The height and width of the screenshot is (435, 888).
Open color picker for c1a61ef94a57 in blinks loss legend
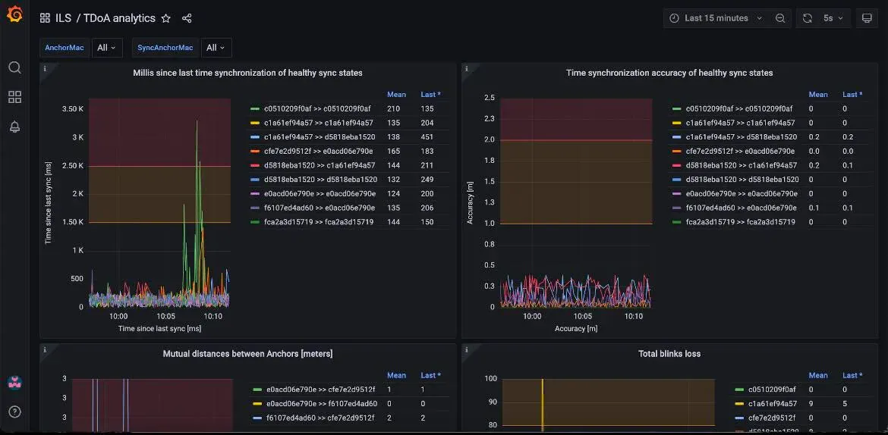click(738, 403)
